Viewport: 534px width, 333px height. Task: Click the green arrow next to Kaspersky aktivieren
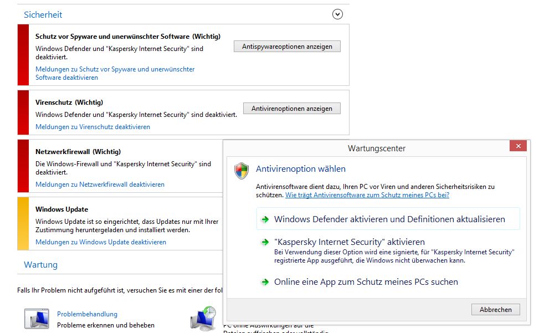pyautogui.click(x=265, y=242)
